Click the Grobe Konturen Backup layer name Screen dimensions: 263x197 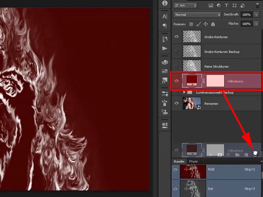point(222,52)
